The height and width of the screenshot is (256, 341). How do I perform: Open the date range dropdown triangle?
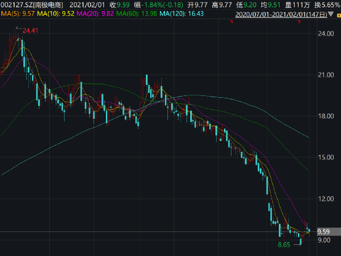tap(331, 14)
